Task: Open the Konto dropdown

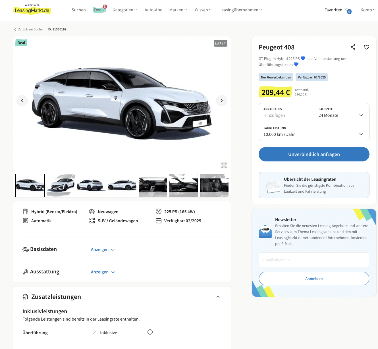Action: [368, 10]
